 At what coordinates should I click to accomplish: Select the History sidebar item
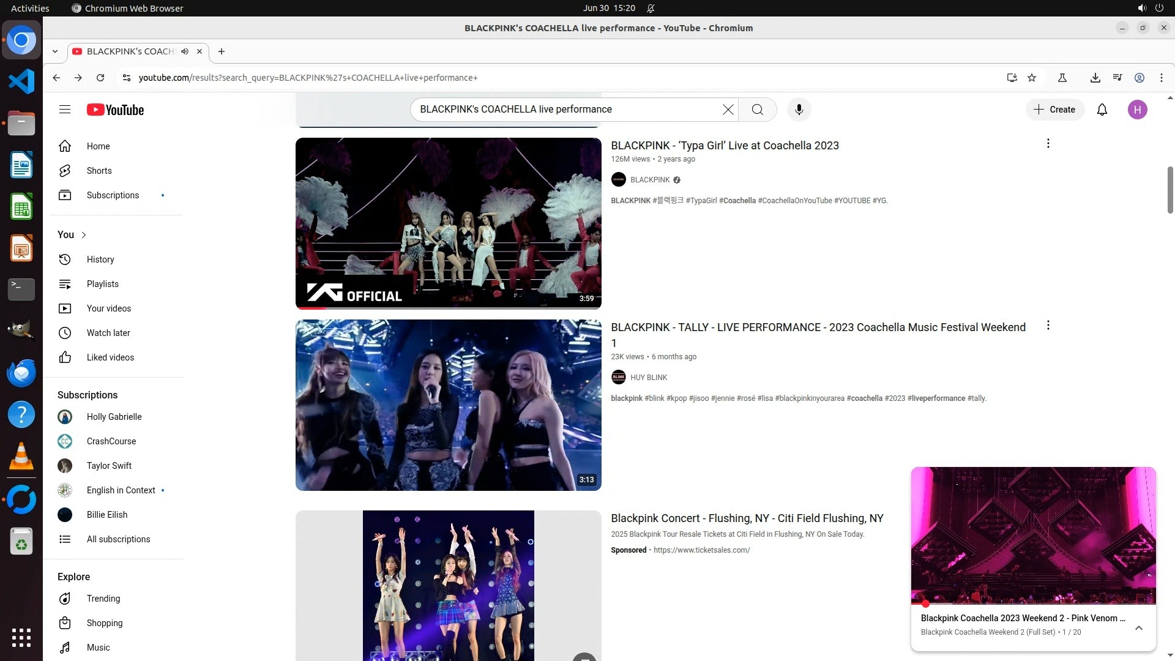(x=100, y=260)
